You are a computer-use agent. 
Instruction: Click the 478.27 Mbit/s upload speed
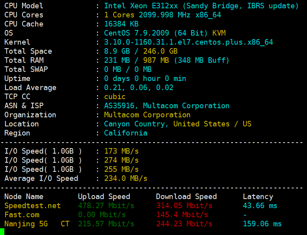(x=106, y=206)
